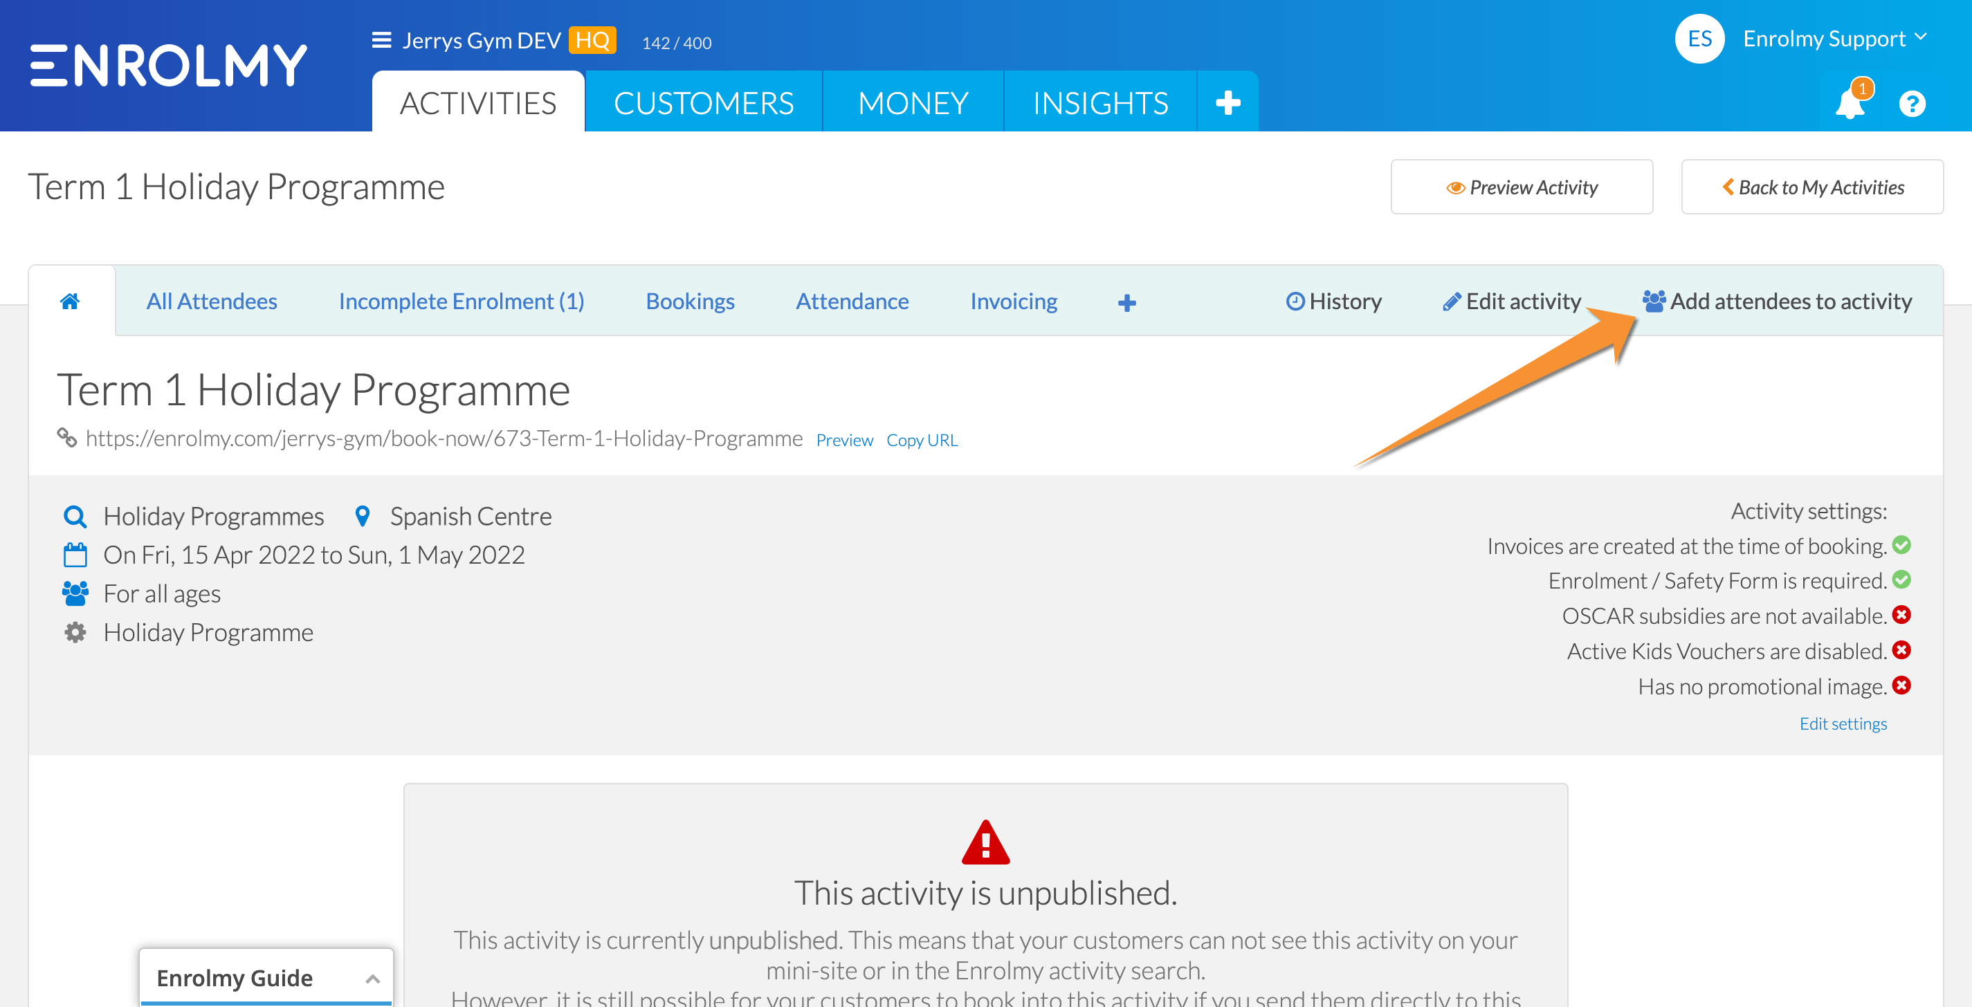Click the red unpublished warning triangle
The image size is (1972, 1007).
pyautogui.click(x=986, y=842)
